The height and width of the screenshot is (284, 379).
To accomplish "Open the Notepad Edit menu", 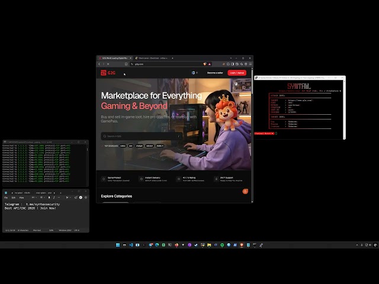I will pyautogui.click(x=14, y=198).
